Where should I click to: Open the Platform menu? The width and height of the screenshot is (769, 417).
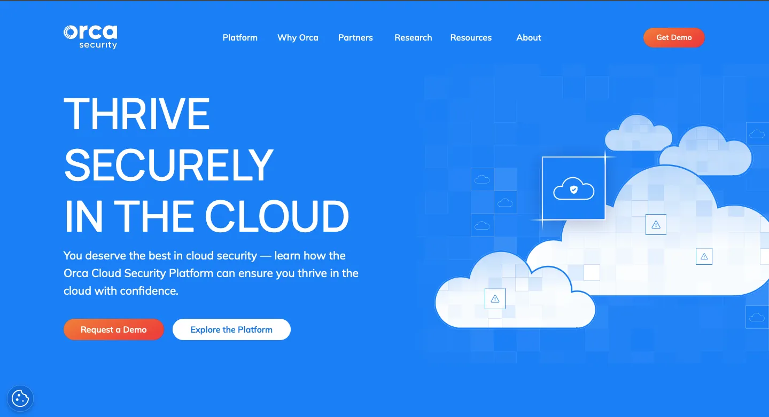[x=240, y=37]
